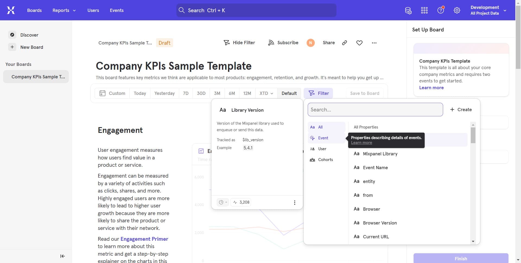Open the board's three-dot more menu
Image resolution: width=521 pixels, height=263 pixels.
coord(374,43)
